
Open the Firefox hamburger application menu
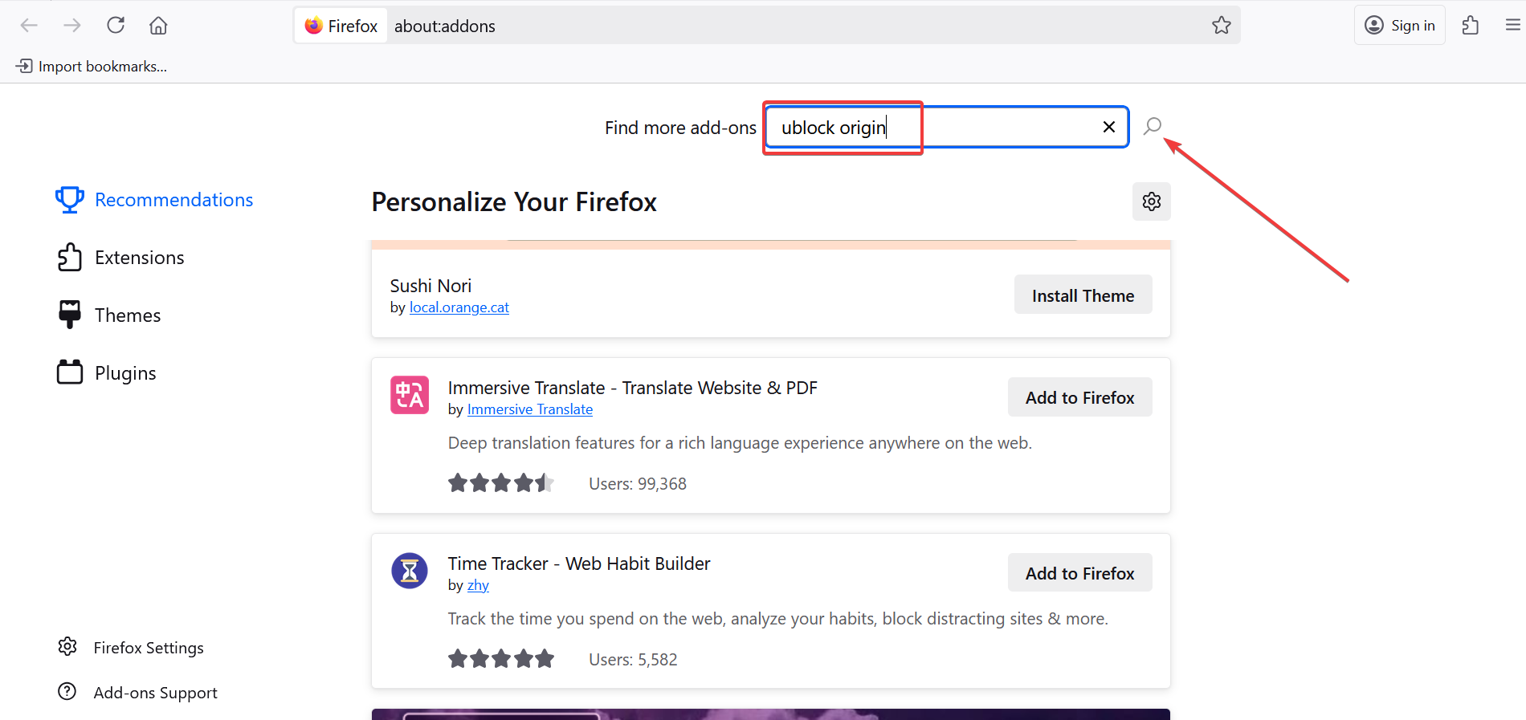[1512, 26]
